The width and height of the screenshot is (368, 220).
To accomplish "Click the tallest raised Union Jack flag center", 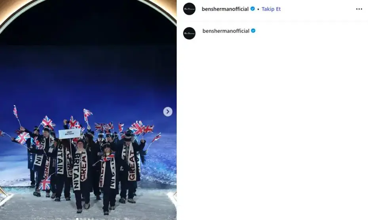I will pyautogui.click(x=87, y=115).
